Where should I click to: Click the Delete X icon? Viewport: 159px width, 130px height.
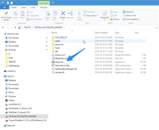[63, 13]
